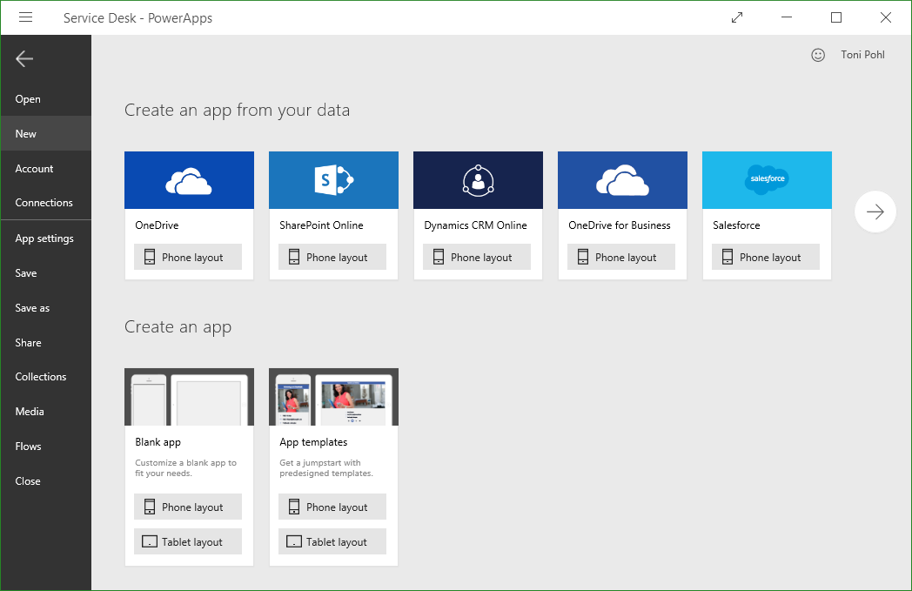This screenshot has height=591, width=912.
Task: Click the smiley feedback icon
Action: pyautogui.click(x=817, y=55)
